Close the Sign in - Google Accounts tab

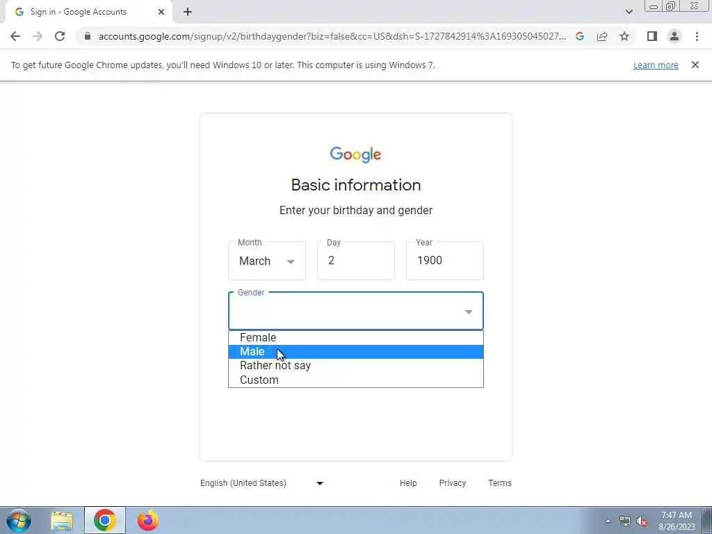click(x=161, y=12)
